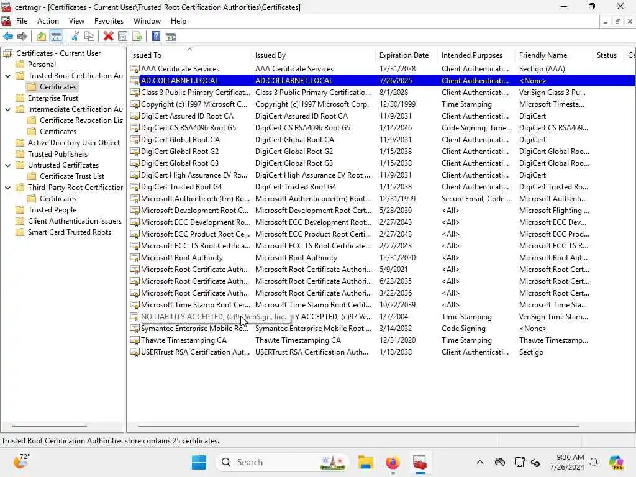This screenshot has height=477, width=636.
Task: Open Help using blue question mark icon
Action: click(156, 37)
